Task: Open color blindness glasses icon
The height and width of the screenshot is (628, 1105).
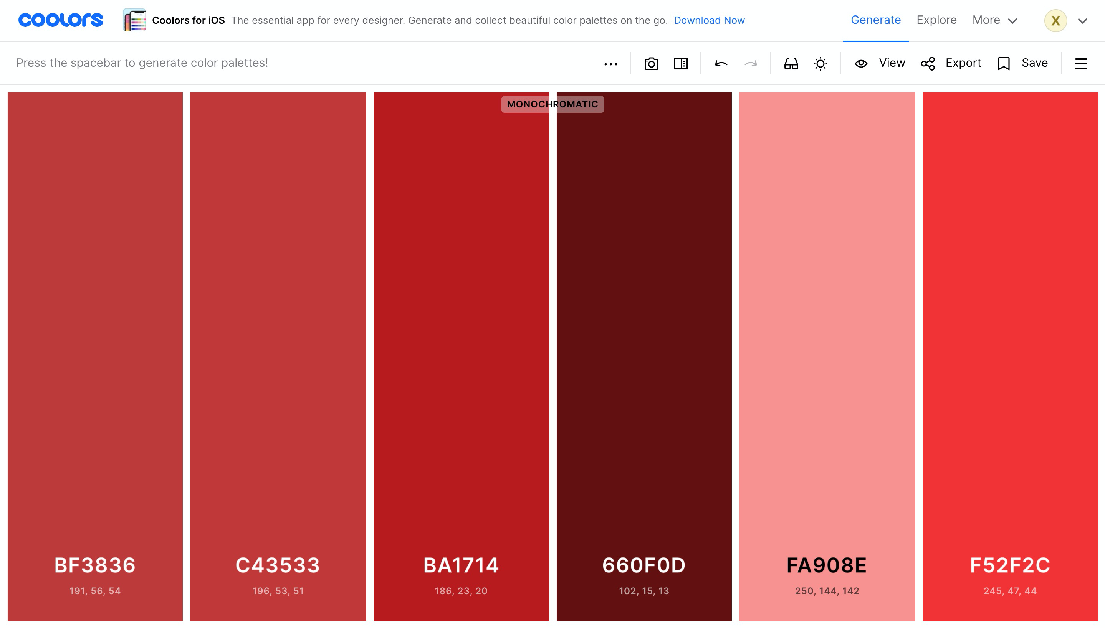Action: (x=791, y=64)
